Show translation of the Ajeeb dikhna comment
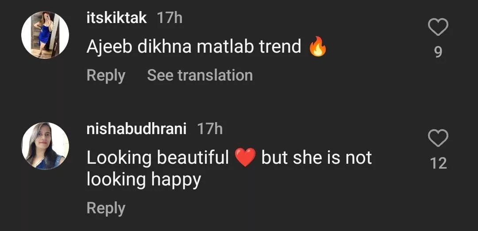 click(x=200, y=75)
